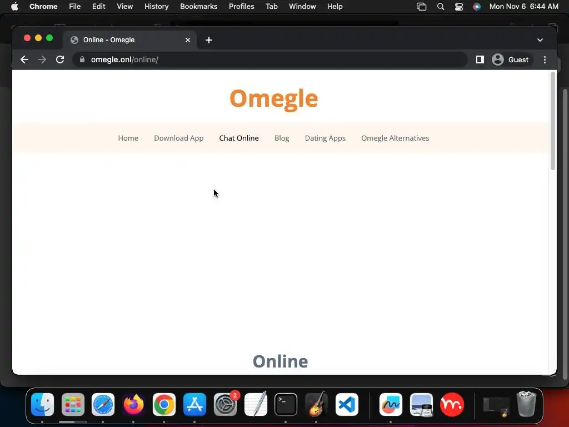The width and height of the screenshot is (569, 427).
Task: Open the Edit menu
Action: pyautogui.click(x=99, y=7)
